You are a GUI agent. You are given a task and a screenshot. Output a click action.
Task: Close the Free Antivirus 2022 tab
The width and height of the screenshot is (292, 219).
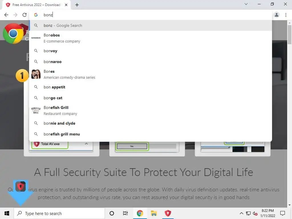(x=66, y=5)
